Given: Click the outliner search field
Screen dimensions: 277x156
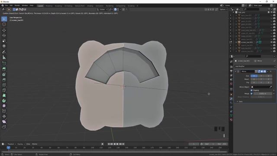Looking at the screenshot, I should coord(251,9).
